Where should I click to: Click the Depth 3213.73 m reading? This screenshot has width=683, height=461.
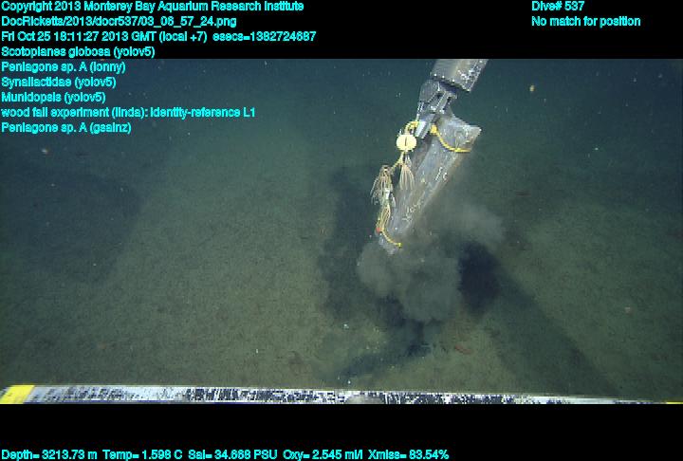pyautogui.click(x=49, y=454)
